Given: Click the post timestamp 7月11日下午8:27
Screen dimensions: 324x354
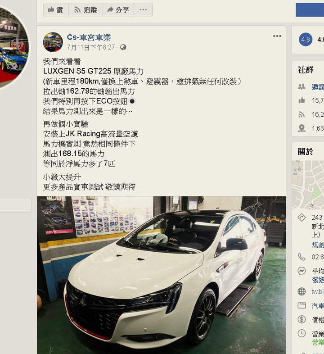Looking at the screenshot, I should (91, 47).
